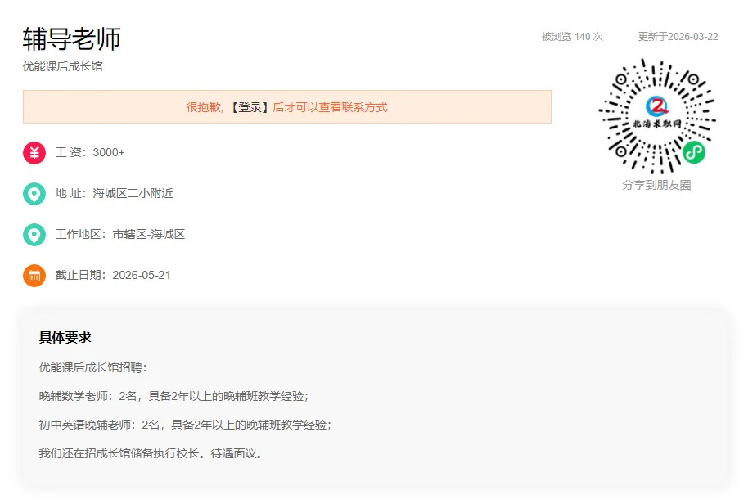The height and width of the screenshot is (504, 748).
Task: Click the orange login notice banner
Action: coord(287,107)
